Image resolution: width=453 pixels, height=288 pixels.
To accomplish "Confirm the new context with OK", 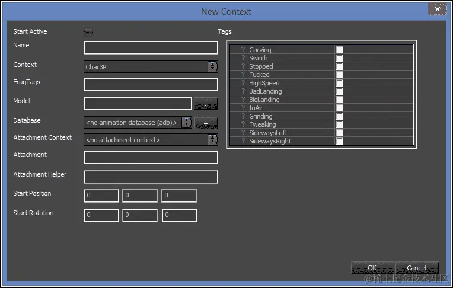I will pyautogui.click(x=372, y=268).
